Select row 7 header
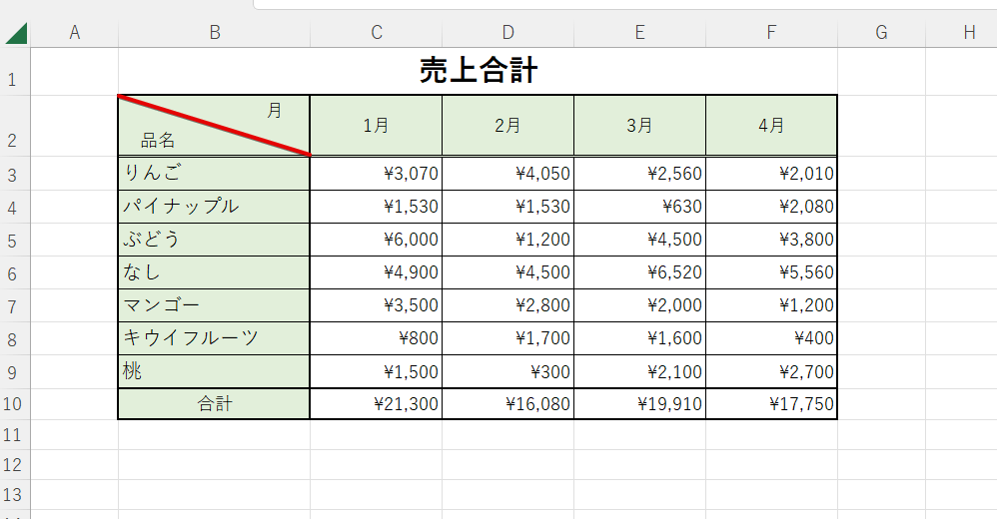The image size is (997, 519). (x=15, y=305)
